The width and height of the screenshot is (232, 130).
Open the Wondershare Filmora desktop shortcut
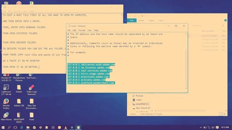[x=19, y=78]
